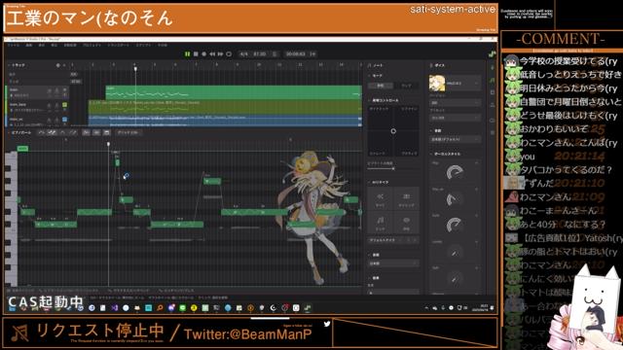Click the magnifier icon in Windows taskbar

(x=160, y=308)
